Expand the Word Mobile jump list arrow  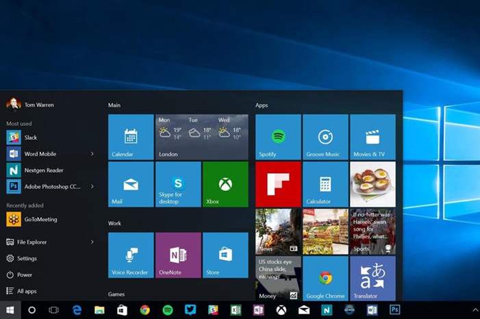tap(92, 154)
